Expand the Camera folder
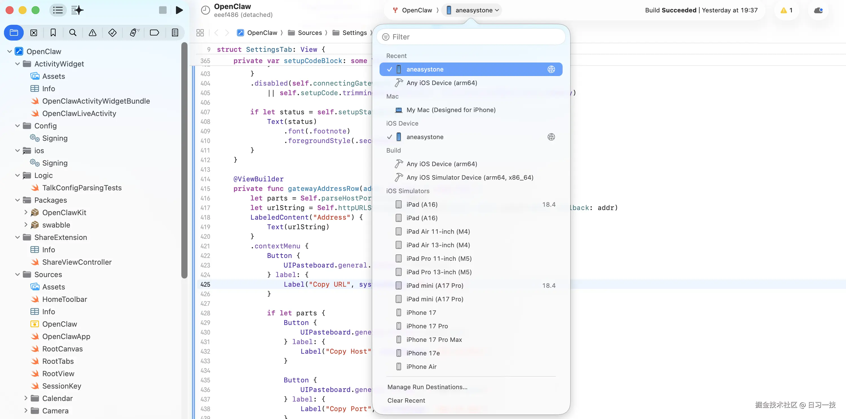The image size is (846, 419). [26, 411]
